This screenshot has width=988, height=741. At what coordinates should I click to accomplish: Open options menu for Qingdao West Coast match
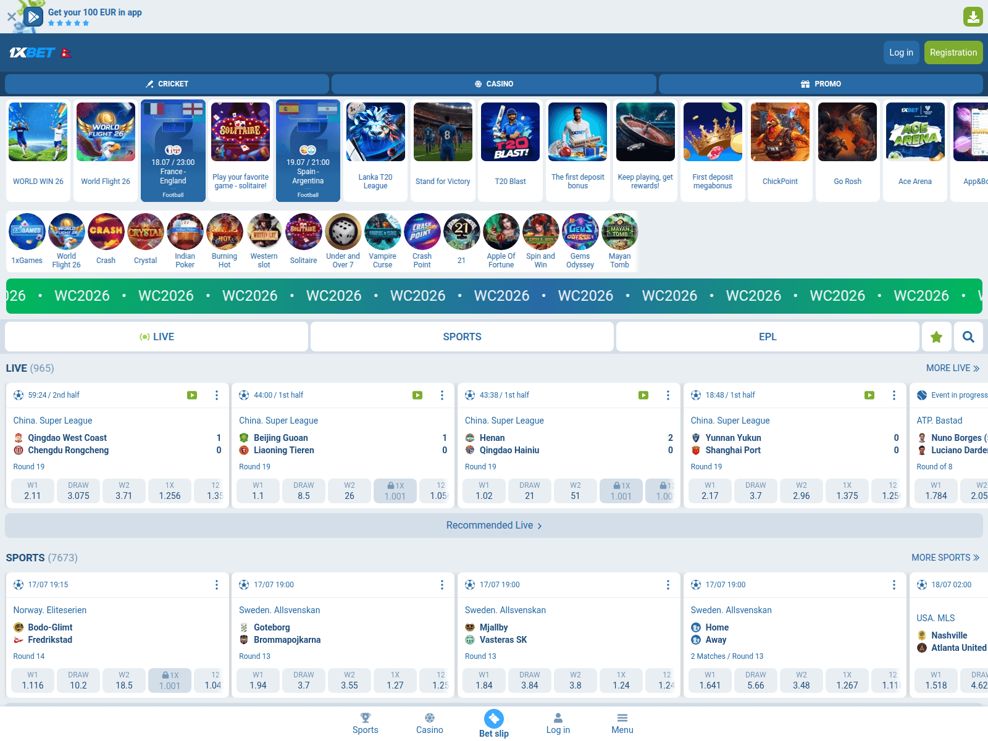(x=216, y=395)
